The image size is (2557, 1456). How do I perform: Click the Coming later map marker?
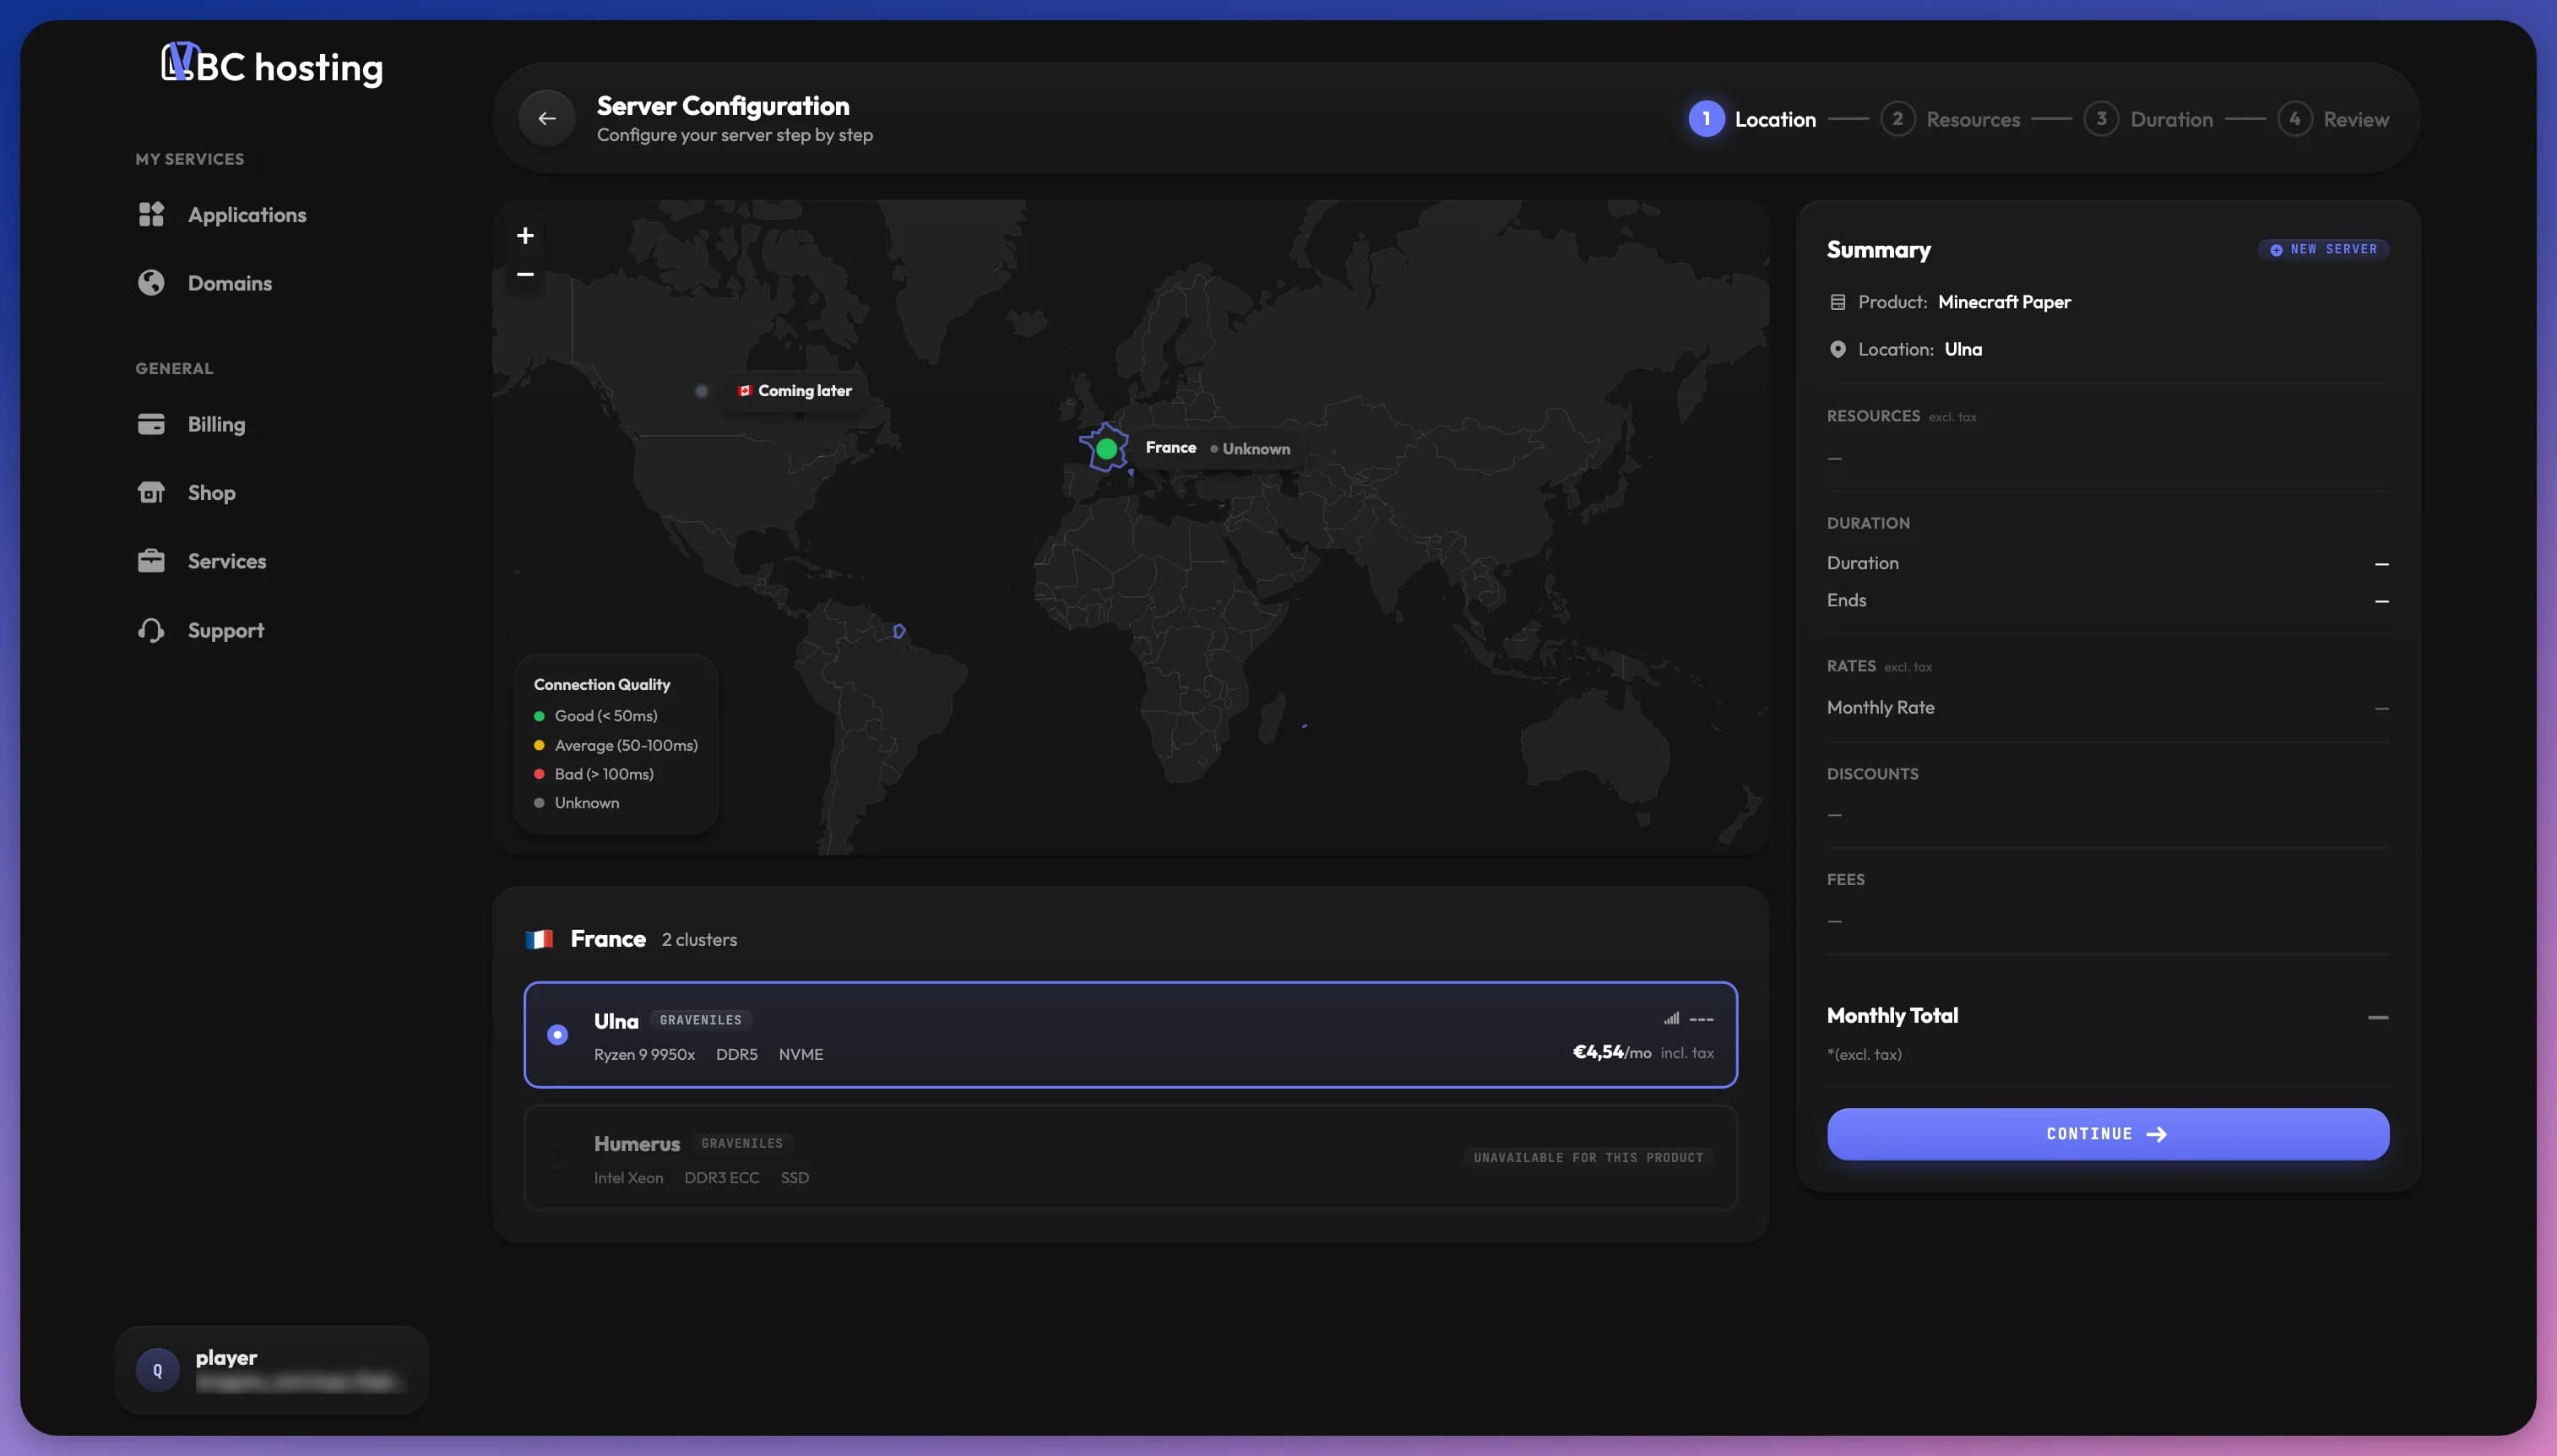click(701, 391)
